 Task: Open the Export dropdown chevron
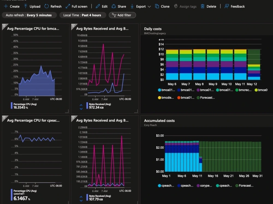(149, 7)
